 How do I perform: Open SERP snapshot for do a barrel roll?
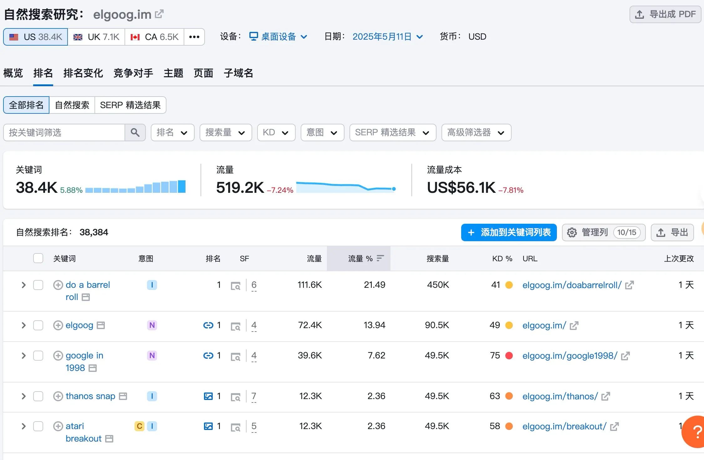coord(236,285)
